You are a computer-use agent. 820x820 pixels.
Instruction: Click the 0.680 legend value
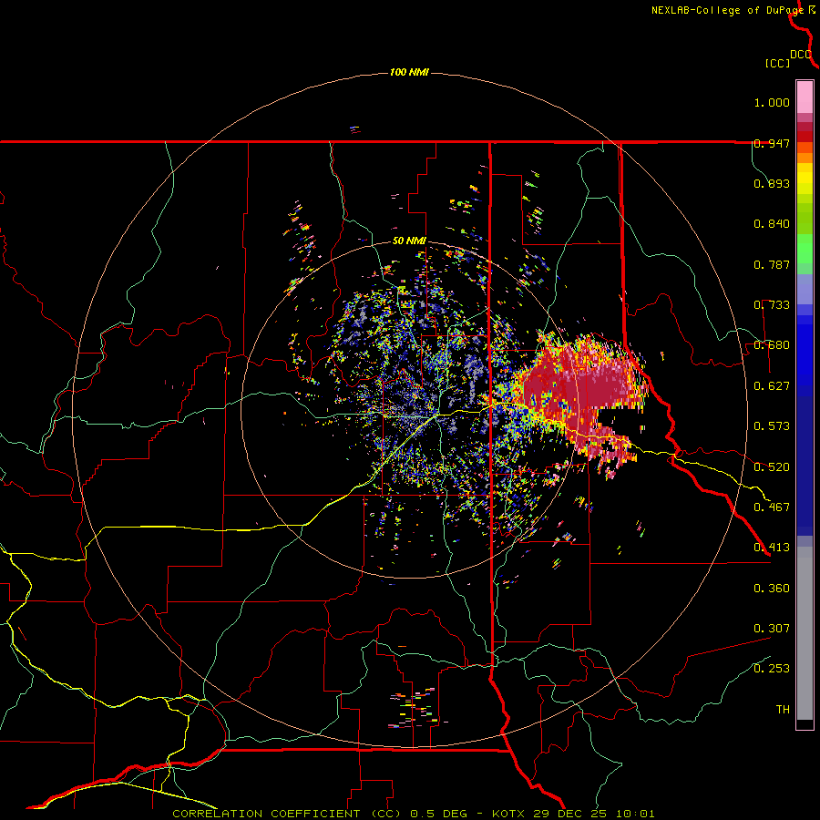772,345
